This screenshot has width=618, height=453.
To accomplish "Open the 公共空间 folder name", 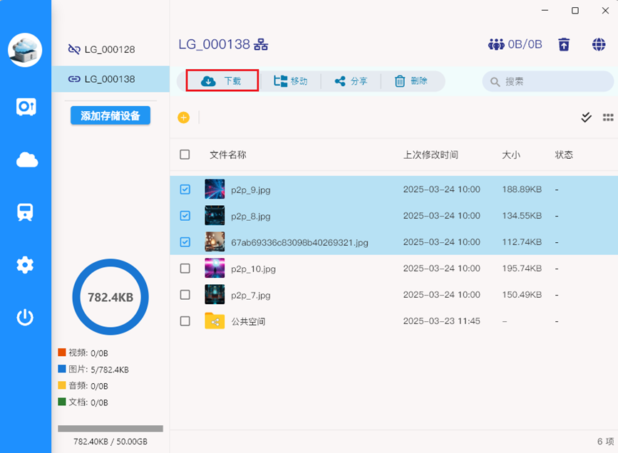I will pos(248,322).
